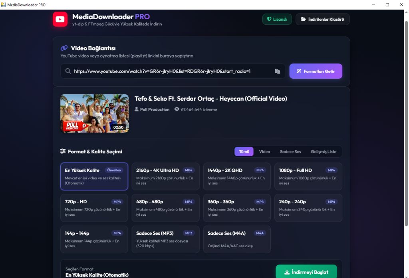Click the eye icon next to view count
The height and width of the screenshot is (278, 409).
177,109
